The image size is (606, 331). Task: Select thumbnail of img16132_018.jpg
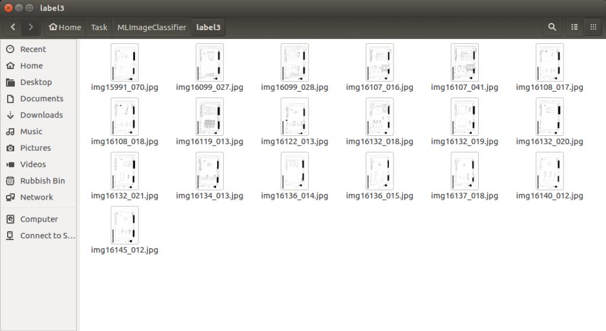point(379,116)
